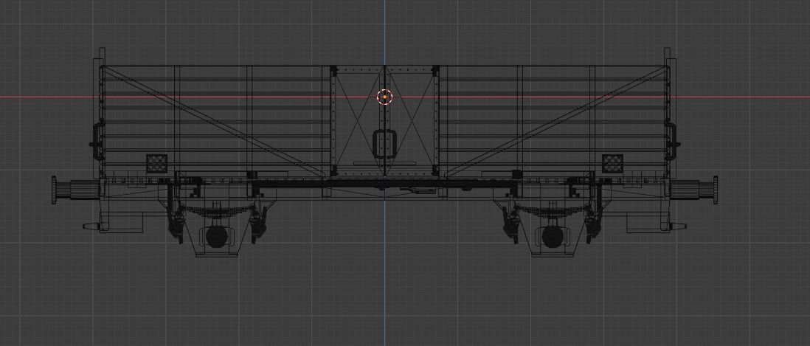This screenshot has height=346, width=810.
Task: Select the left square vent grille
Action: click(156, 163)
